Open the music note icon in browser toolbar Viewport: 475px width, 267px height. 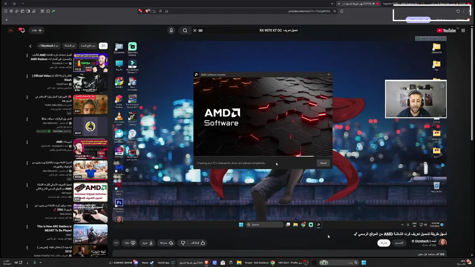34,11
